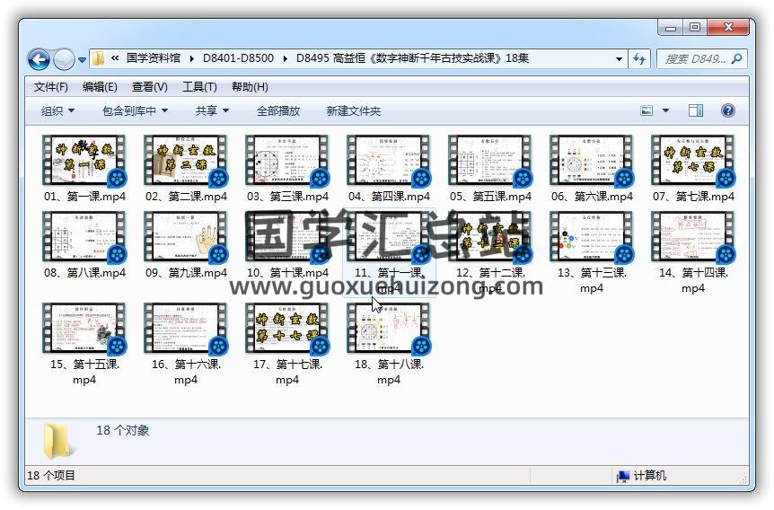Screen dimensions: 774x510
Task: Open the 工具(T) menu
Action: 199,87
